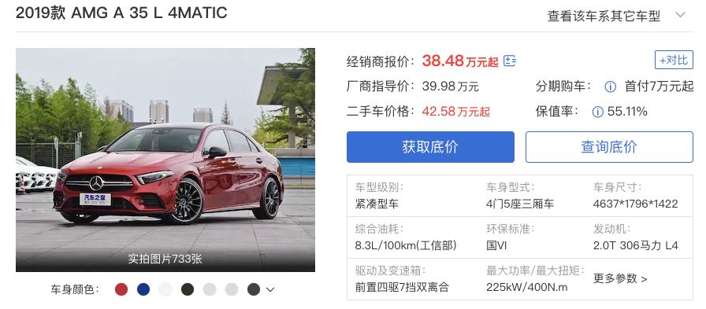Viewport: 706px width, 309px height.
Task: Click the 保值率 info icon
Action: pyautogui.click(x=597, y=112)
